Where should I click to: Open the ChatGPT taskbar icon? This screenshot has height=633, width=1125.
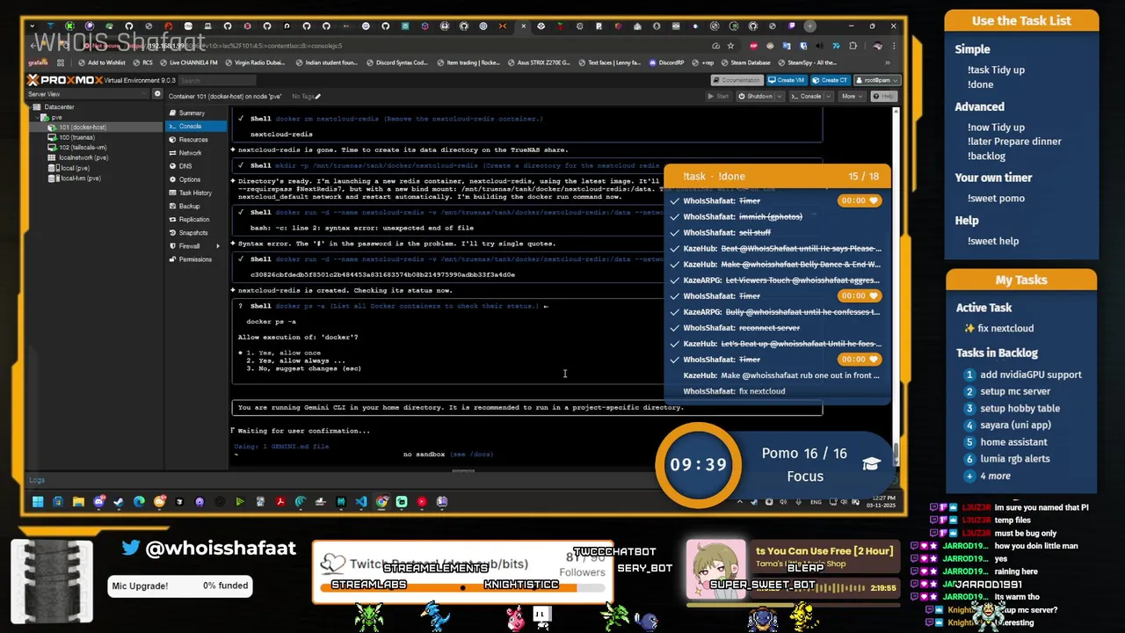point(221,502)
